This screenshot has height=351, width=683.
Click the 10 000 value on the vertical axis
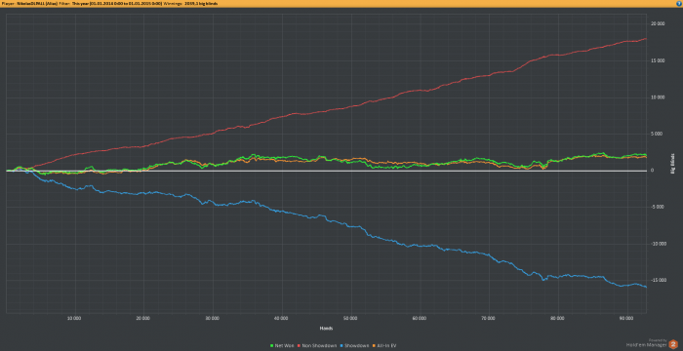tap(658, 97)
